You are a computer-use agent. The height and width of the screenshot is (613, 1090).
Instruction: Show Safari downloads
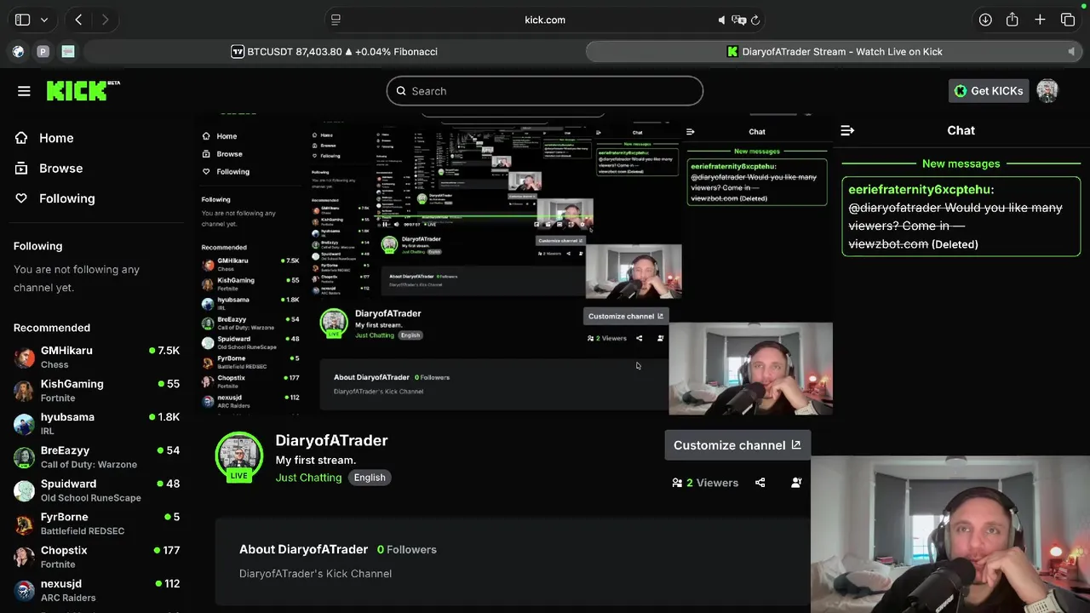tap(985, 20)
